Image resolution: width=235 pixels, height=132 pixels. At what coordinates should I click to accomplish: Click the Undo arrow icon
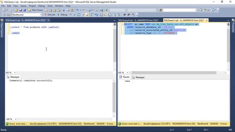(77, 10)
